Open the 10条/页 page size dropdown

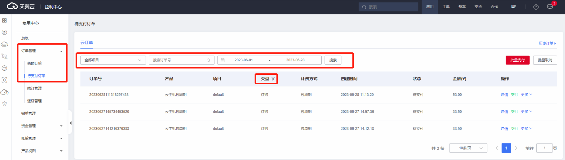point(468,148)
